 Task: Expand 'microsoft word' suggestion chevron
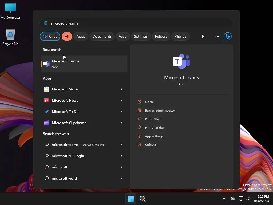pos(121,178)
